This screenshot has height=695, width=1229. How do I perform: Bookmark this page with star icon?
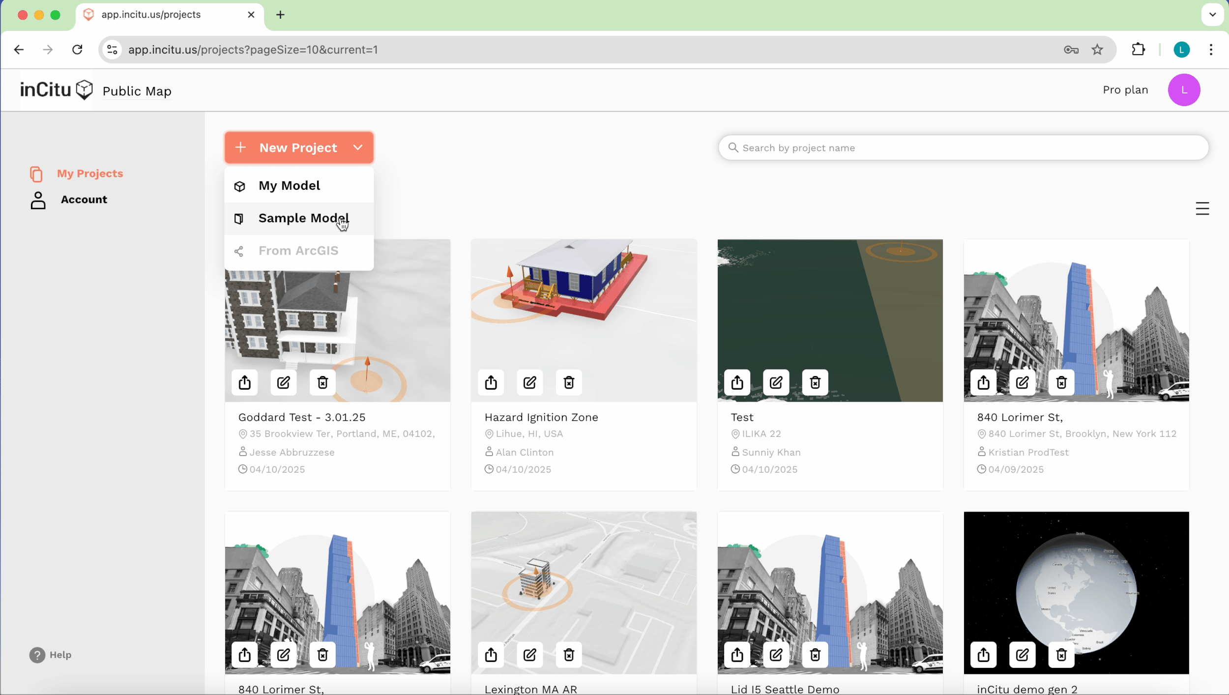tap(1097, 50)
